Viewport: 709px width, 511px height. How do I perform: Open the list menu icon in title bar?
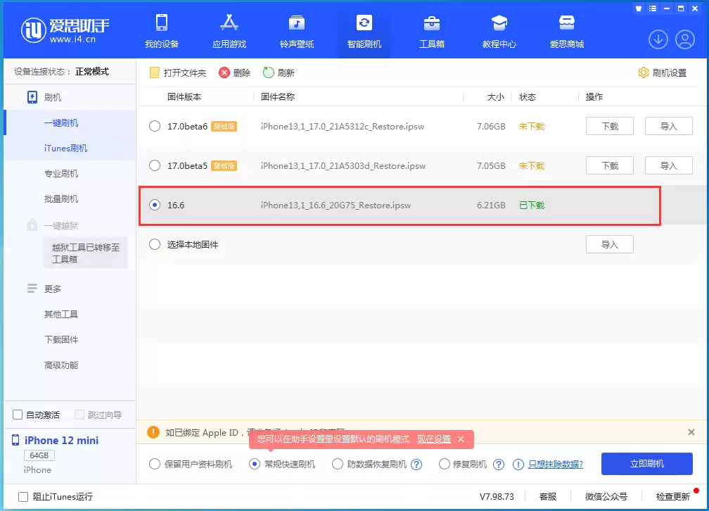(x=653, y=8)
